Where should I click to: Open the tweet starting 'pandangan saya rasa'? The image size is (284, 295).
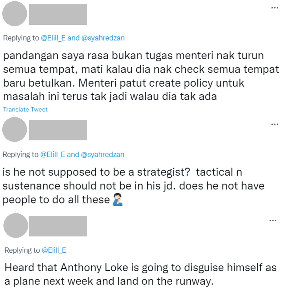141,76
